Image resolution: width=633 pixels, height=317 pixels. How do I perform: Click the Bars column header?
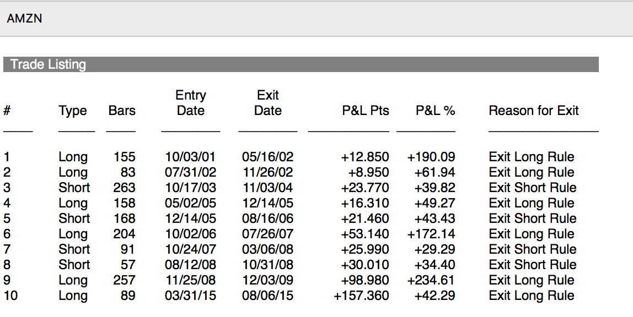pos(122,111)
